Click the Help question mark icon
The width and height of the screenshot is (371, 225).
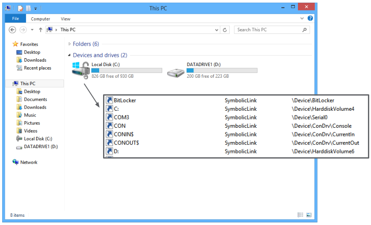tap(310, 18)
